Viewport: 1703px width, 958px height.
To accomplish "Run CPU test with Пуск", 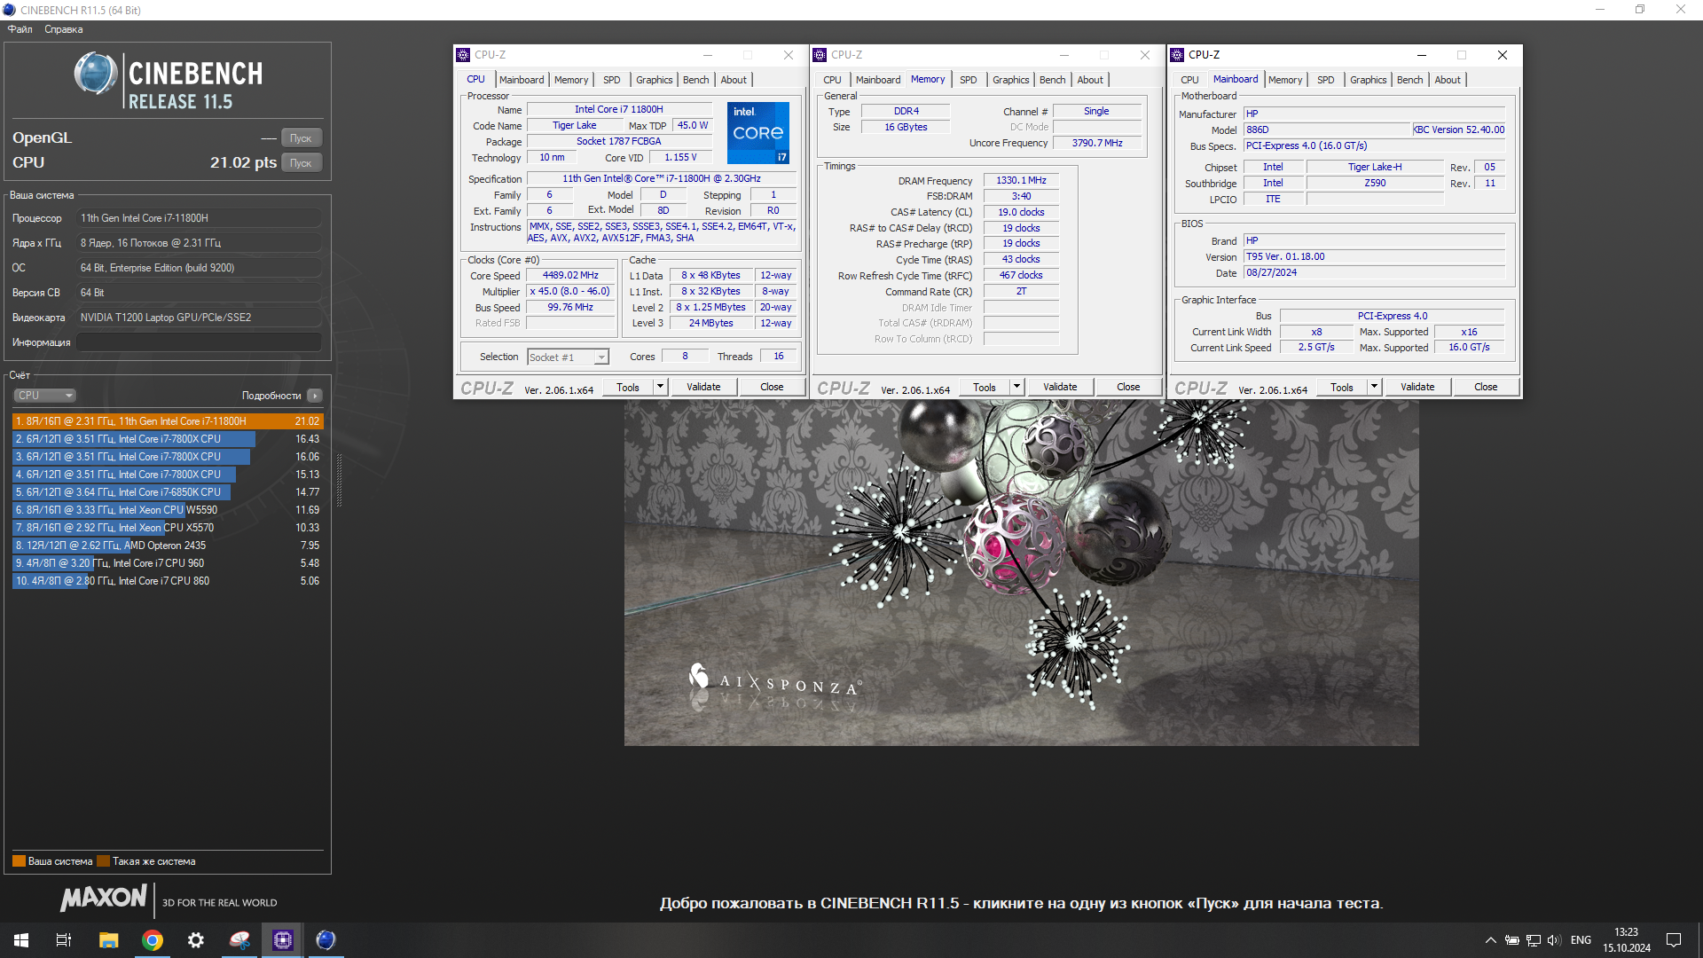I will click(x=302, y=162).
